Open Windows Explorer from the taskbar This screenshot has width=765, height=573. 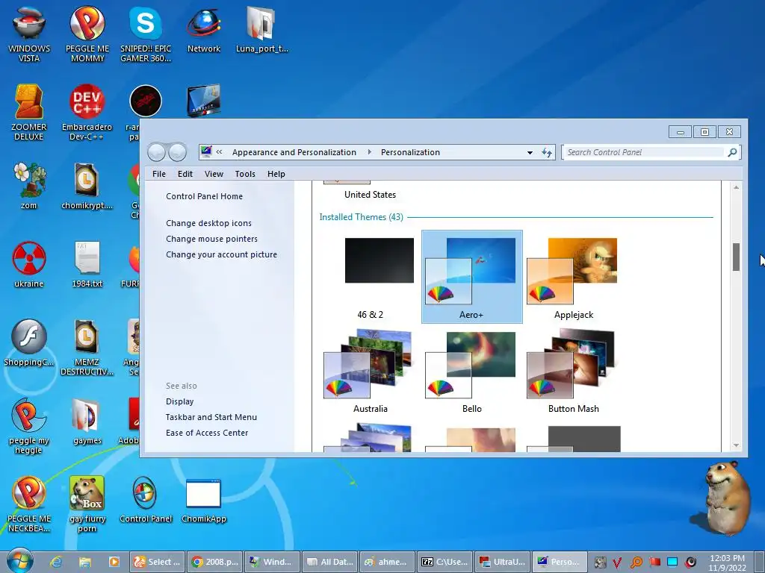[85, 562]
